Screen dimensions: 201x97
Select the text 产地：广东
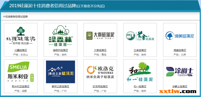100,91
